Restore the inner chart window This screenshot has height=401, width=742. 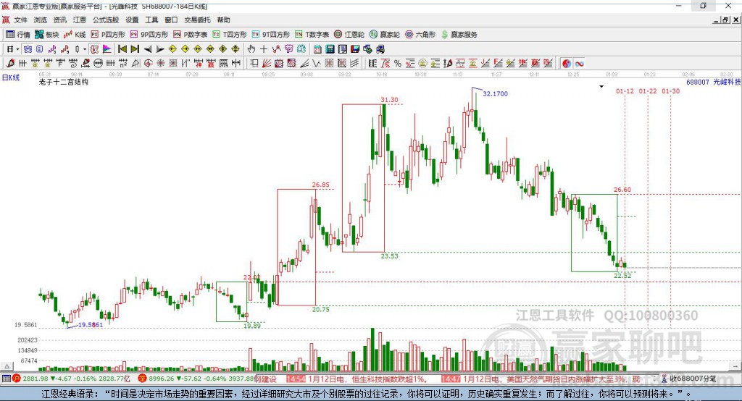click(725, 20)
